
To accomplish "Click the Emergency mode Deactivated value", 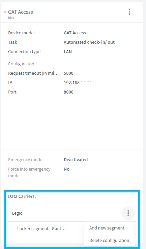I will [76, 159].
